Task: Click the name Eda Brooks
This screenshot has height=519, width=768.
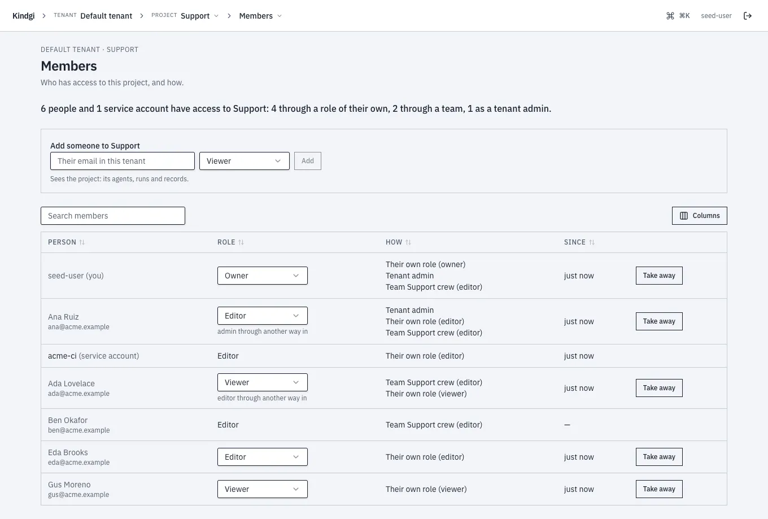Action: [68, 452]
